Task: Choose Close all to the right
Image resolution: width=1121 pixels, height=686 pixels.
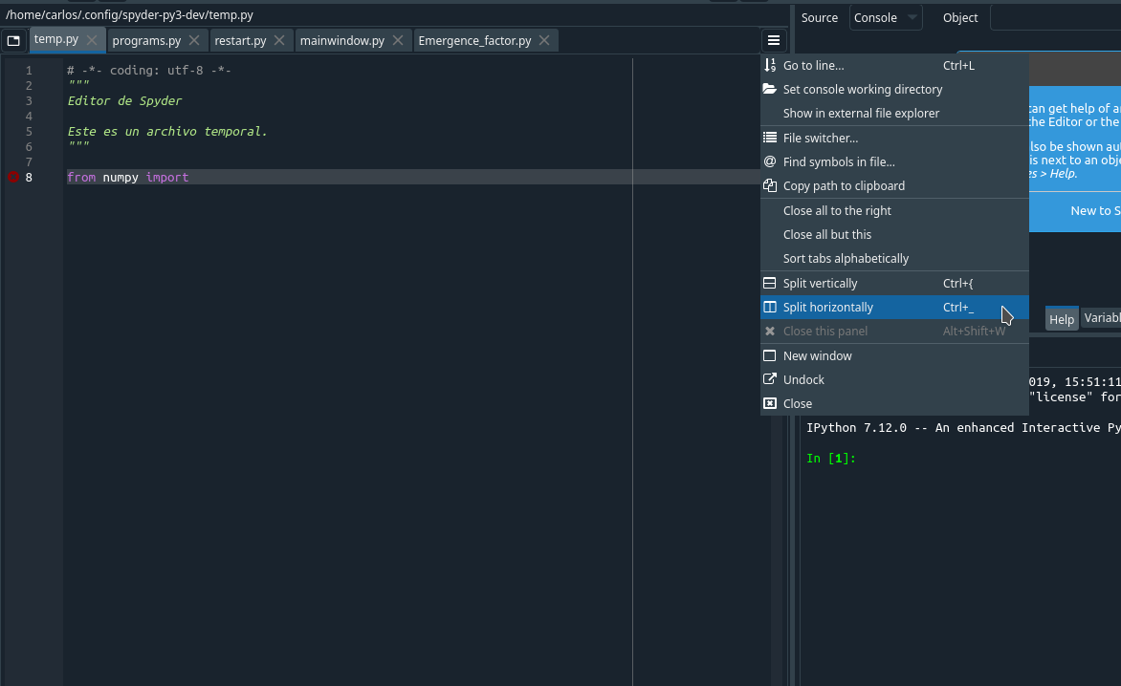Action: 894,210
